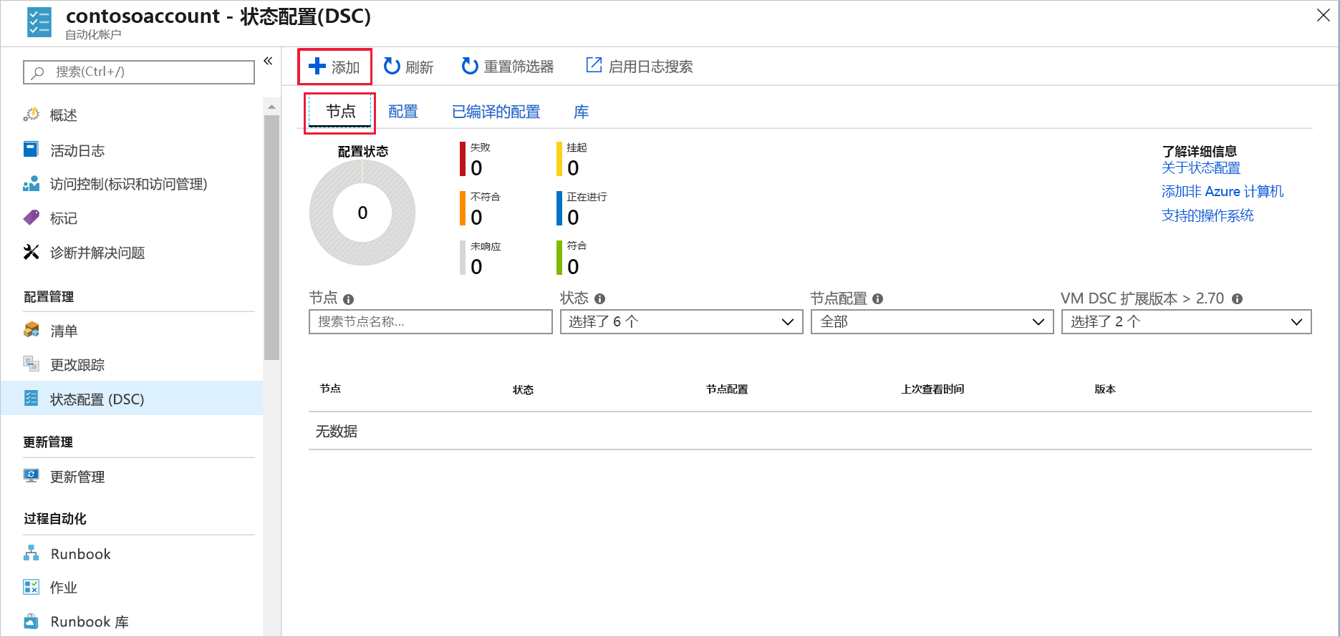
Task: Switch to the 已编译的配置 tab
Action: pos(496,112)
